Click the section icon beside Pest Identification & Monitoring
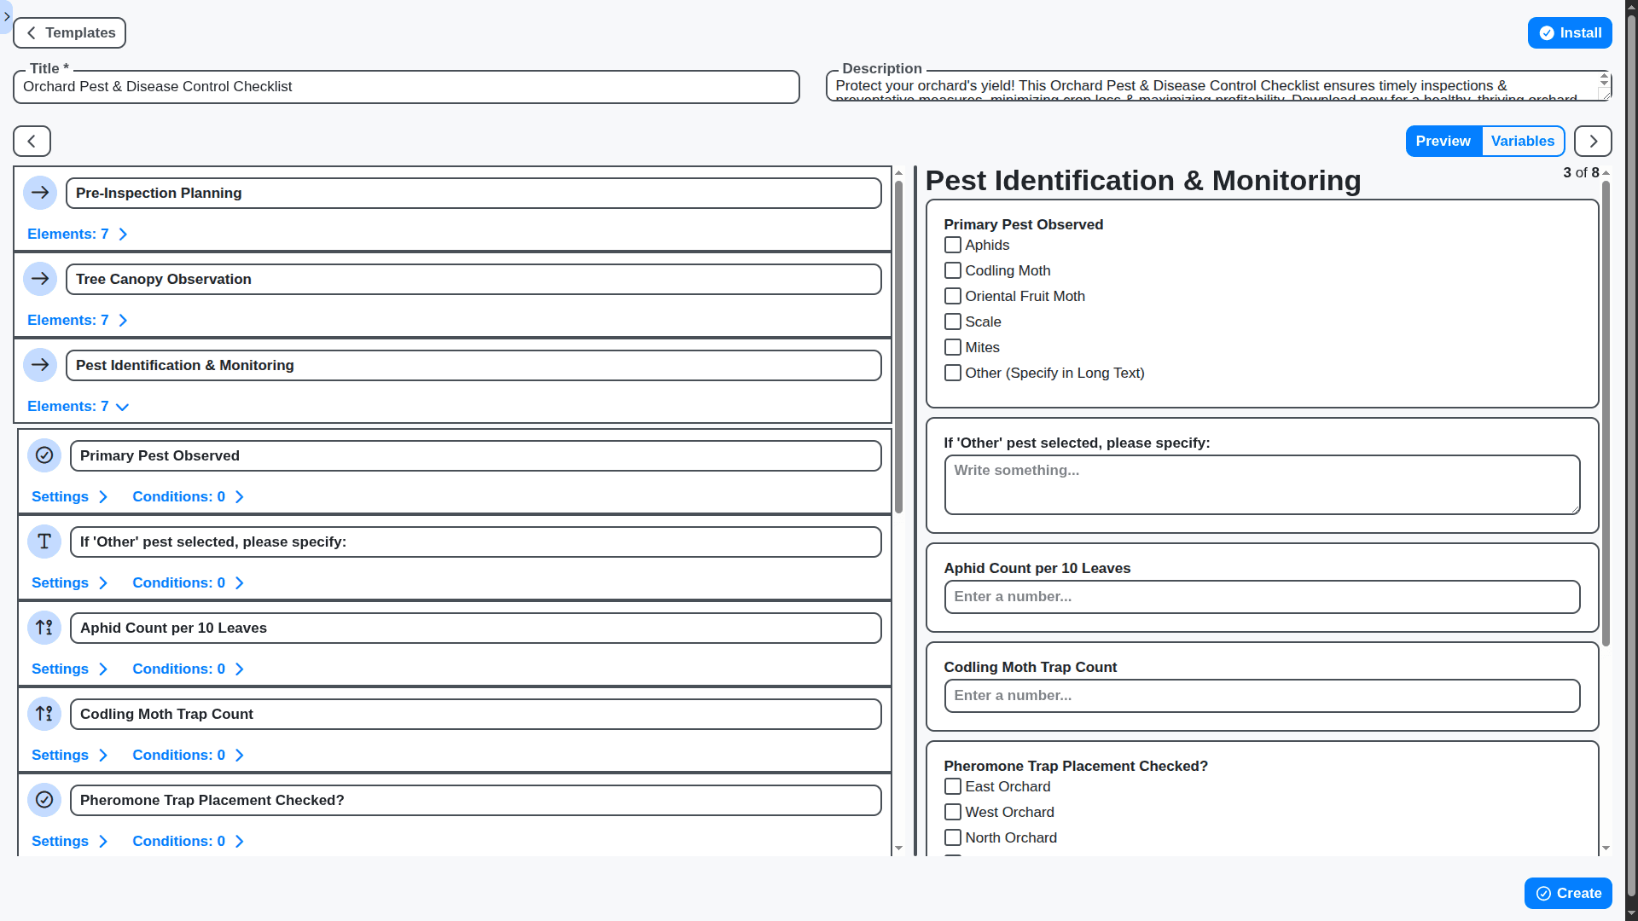 40,365
